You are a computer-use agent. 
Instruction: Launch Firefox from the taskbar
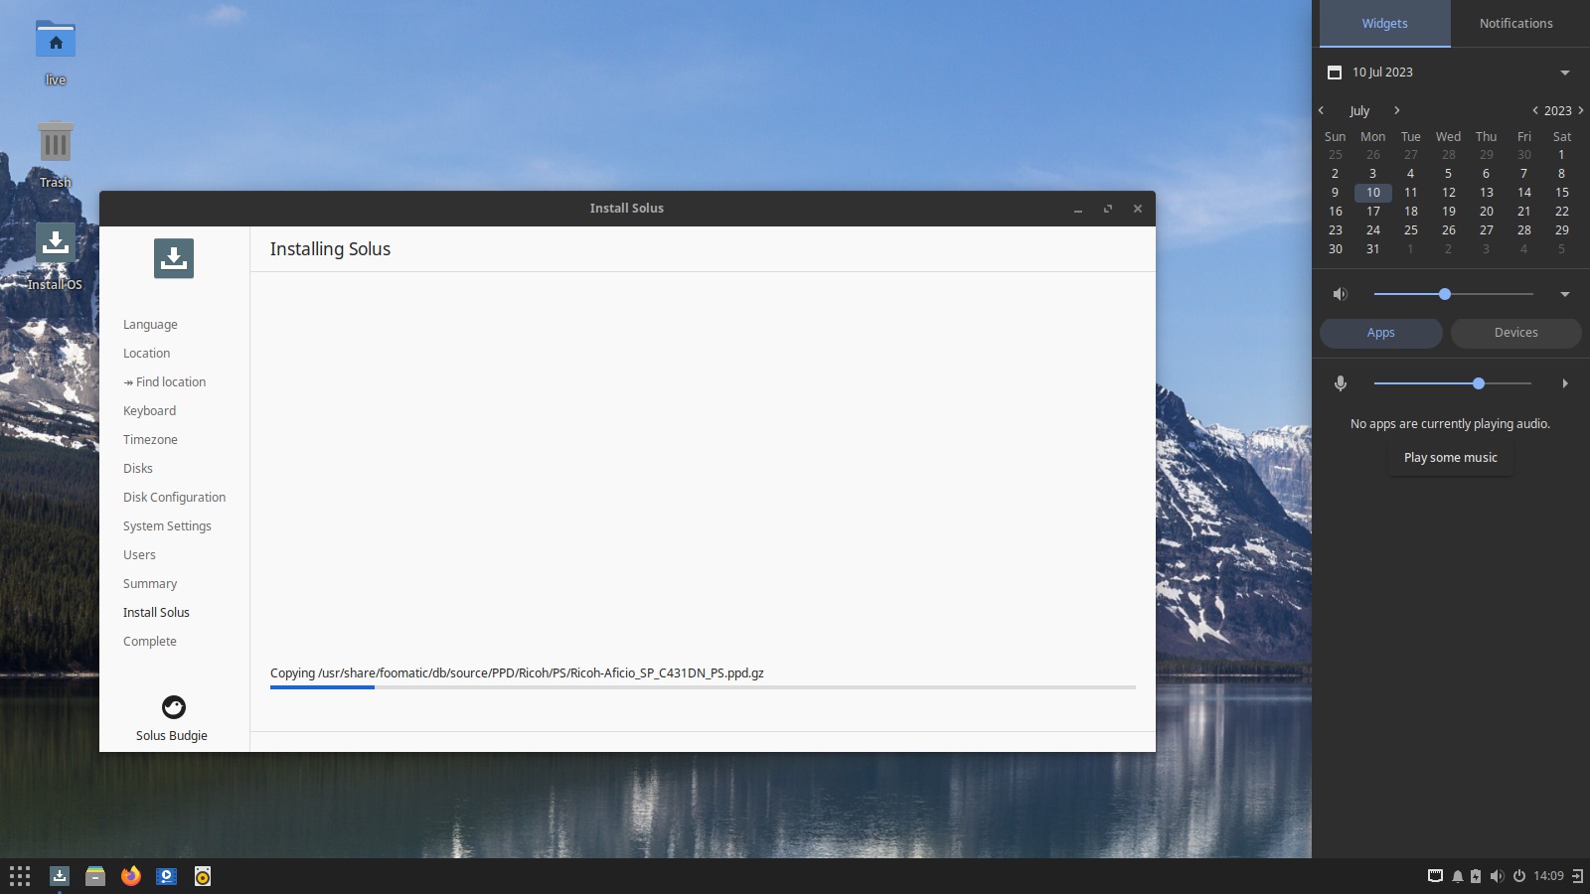tap(131, 876)
